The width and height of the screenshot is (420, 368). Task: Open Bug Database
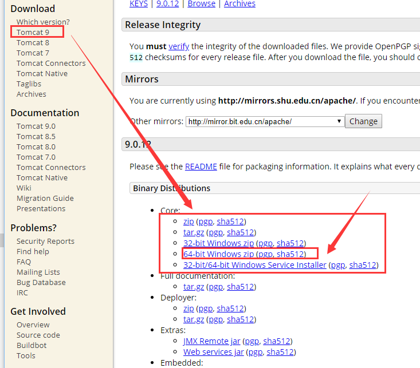(41, 282)
